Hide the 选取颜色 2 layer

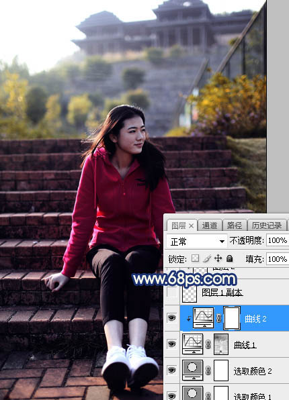click(171, 370)
